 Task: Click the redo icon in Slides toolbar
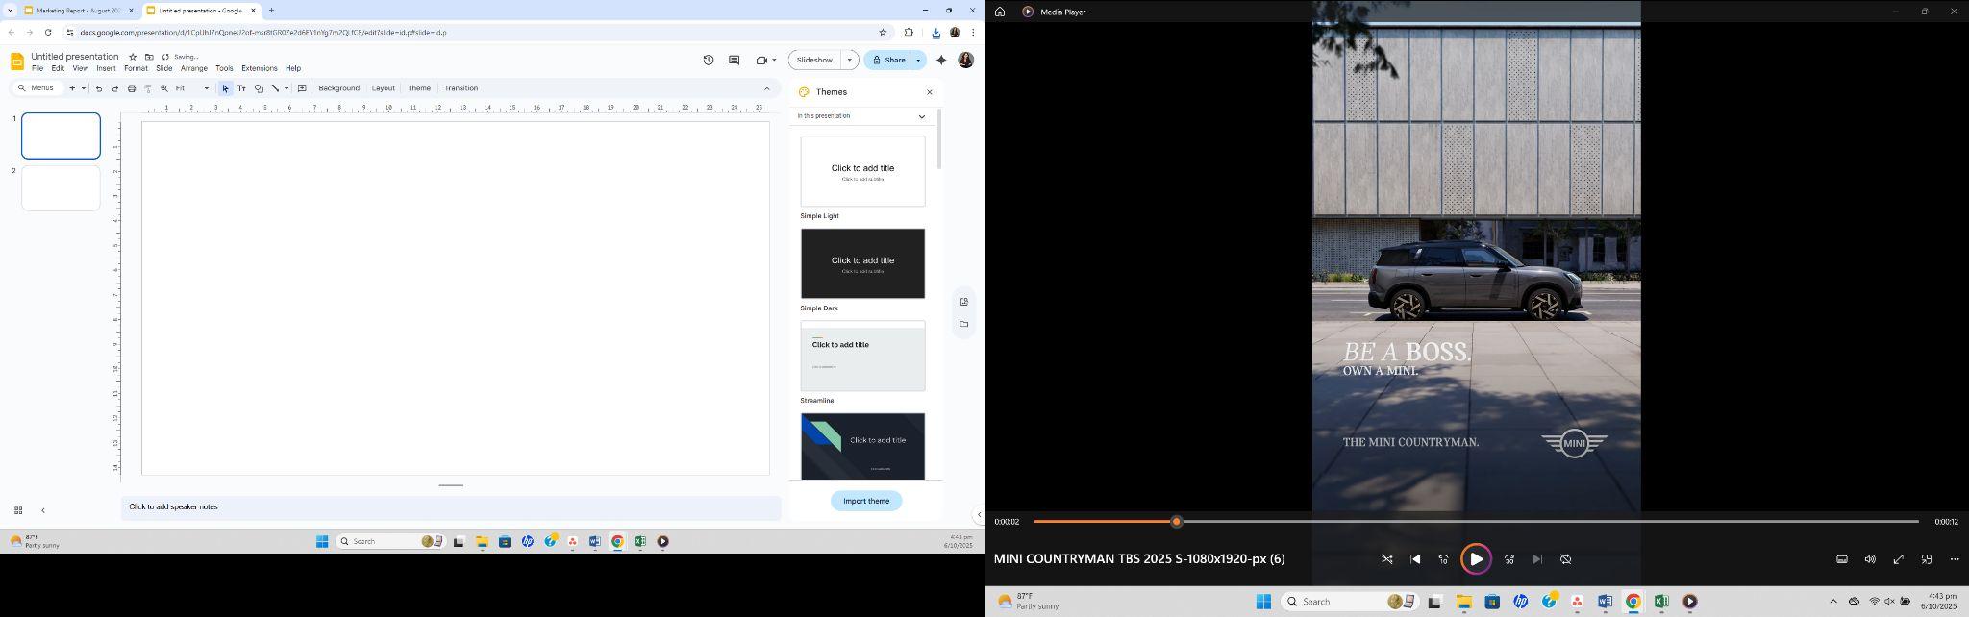pyautogui.click(x=115, y=88)
